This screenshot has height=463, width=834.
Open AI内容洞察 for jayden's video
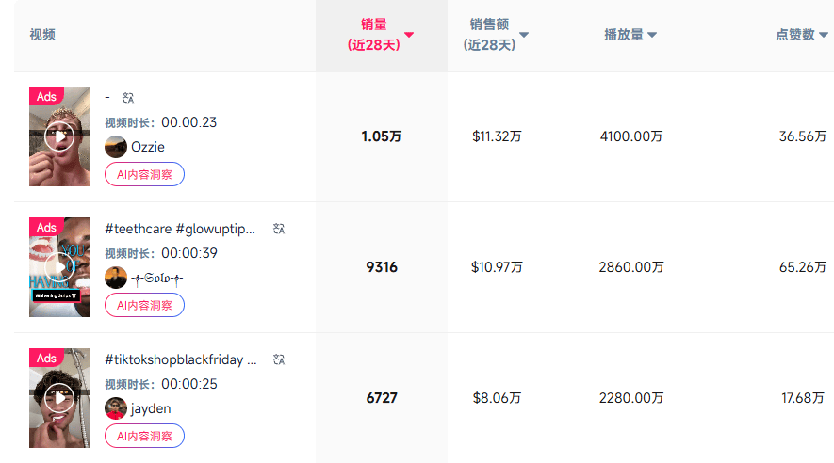(x=144, y=436)
